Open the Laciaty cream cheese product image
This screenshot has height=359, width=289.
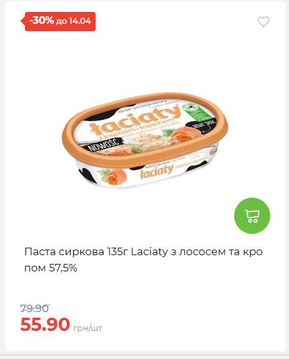click(145, 141)
